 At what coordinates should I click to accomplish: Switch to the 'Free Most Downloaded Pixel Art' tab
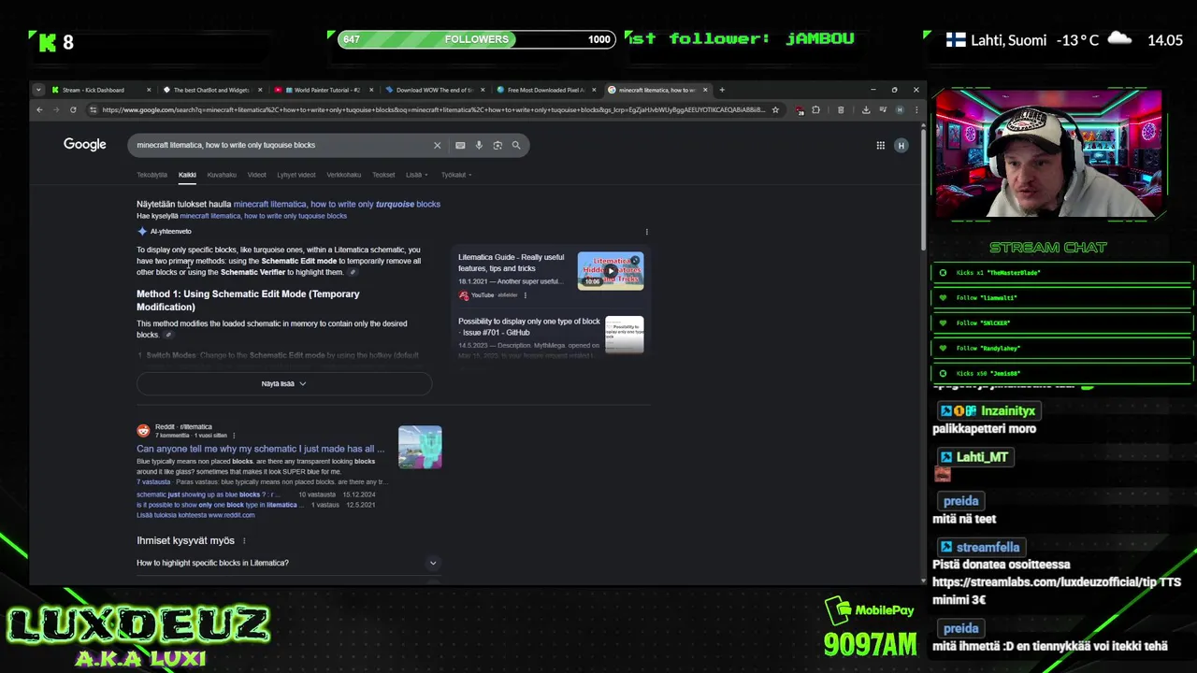pos(545,90)
